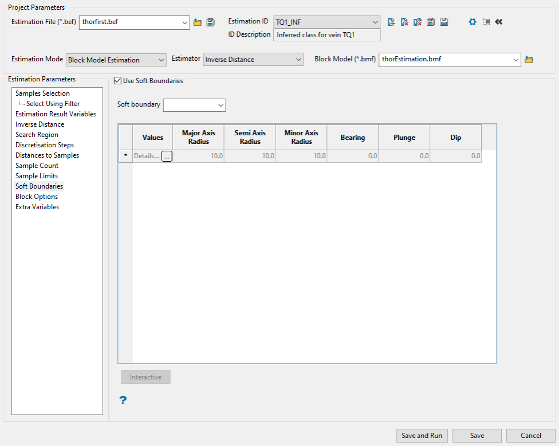Image resolution: width=559 pixels, height=446 pixels.
Task: Click the Values details ellipsis button
Action: [167, 156]
